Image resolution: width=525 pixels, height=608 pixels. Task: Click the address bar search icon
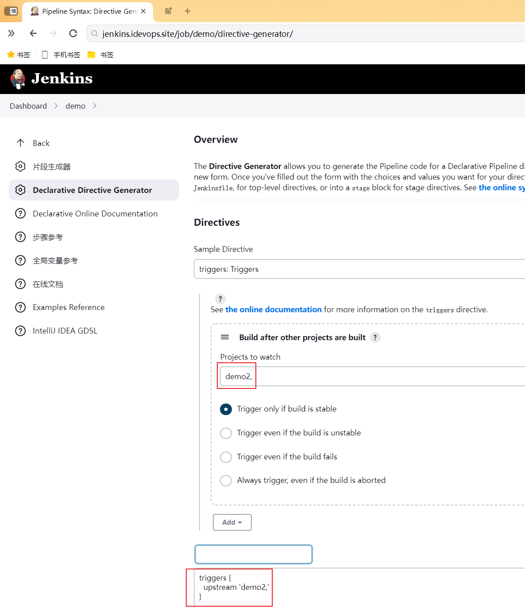[x=94, y=34]
